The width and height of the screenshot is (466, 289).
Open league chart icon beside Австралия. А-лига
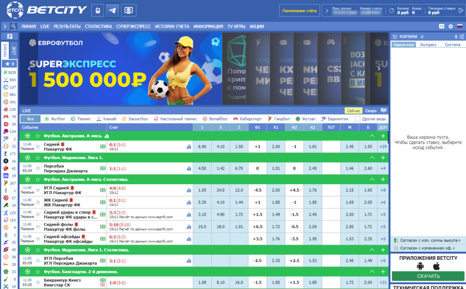[x=106, y=136]
